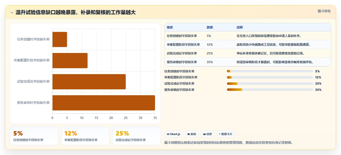Click the 12% value in the table
Image resolution: width=341 pixels, height=155 pixels.
pos(210,45)
